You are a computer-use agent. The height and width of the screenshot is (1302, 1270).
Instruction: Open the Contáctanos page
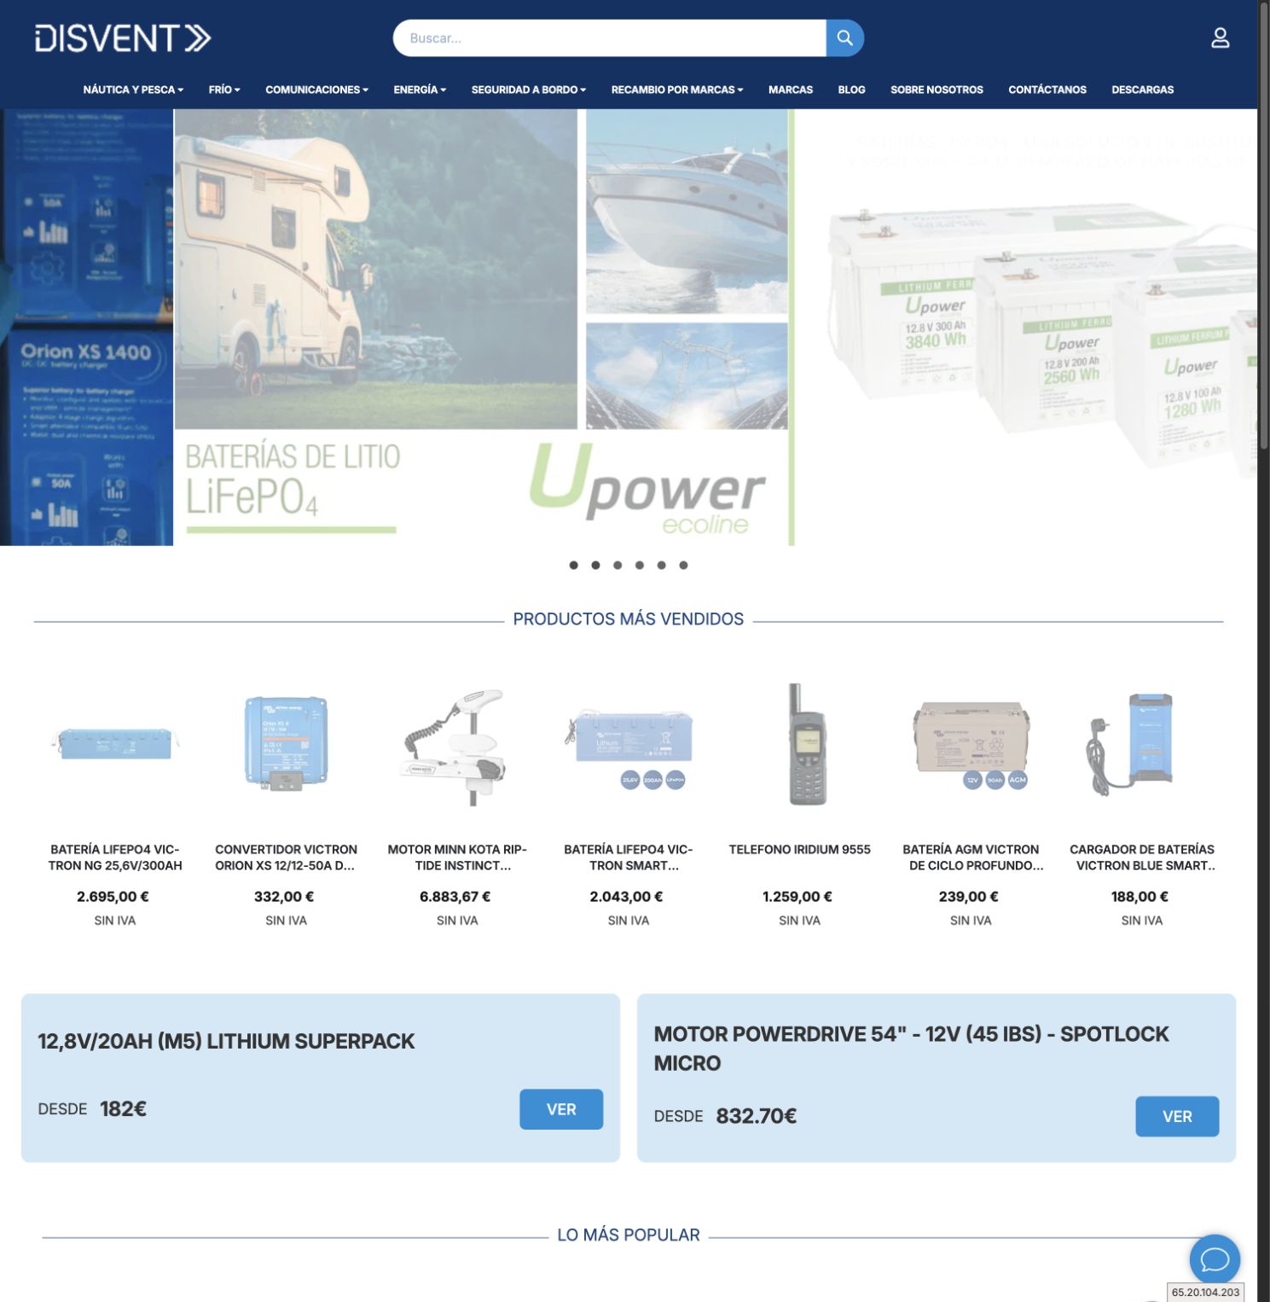(1047, 90)
